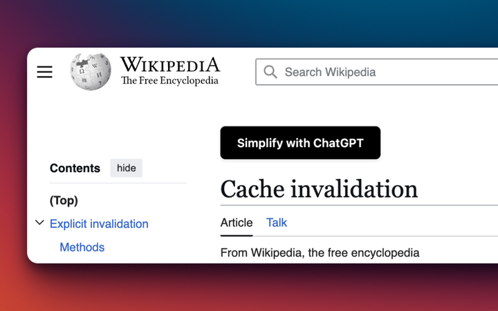Viewport: 498px width, 311px height.
Task: Collapse the Explicit invalidation section chevron
Action: coord(39,223)
